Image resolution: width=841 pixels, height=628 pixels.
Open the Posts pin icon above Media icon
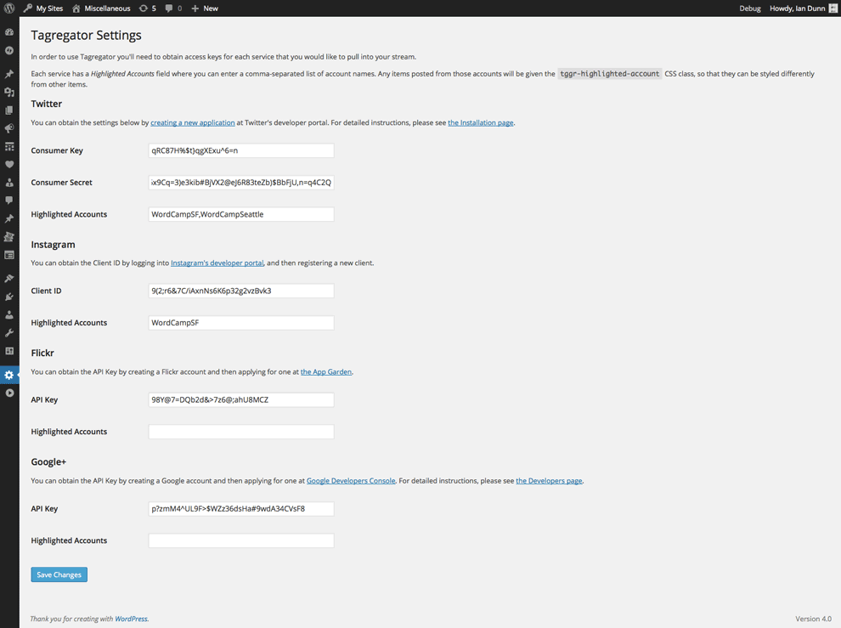coord(9,74)
